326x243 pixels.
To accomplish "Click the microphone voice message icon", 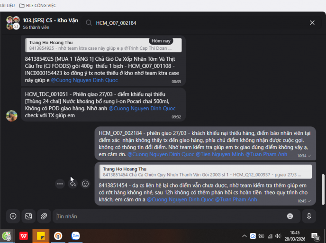I will 309,216.
